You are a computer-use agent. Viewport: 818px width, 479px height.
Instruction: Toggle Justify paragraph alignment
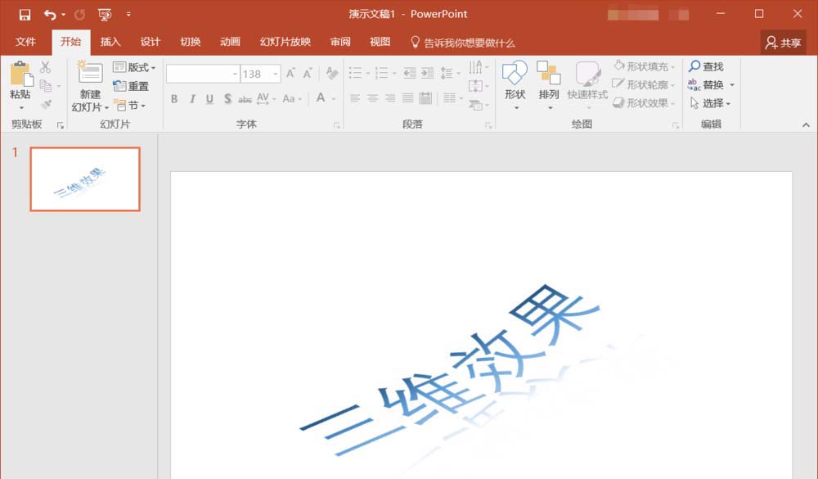[408, 98]
